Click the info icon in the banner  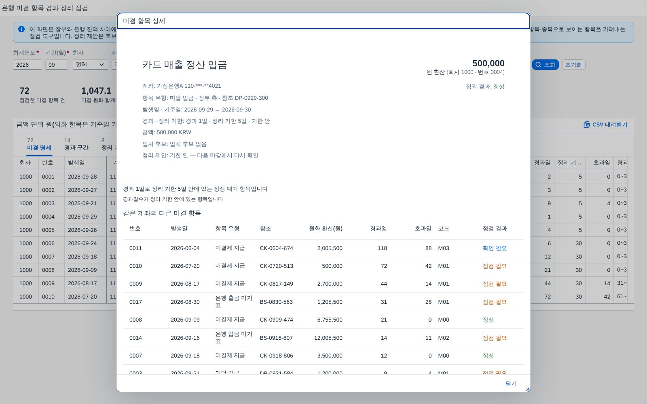click(21, 29)
